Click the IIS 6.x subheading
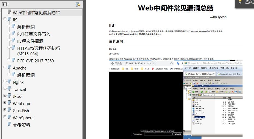Viewport: 254px width, 139px height. [x=113, y=49]
